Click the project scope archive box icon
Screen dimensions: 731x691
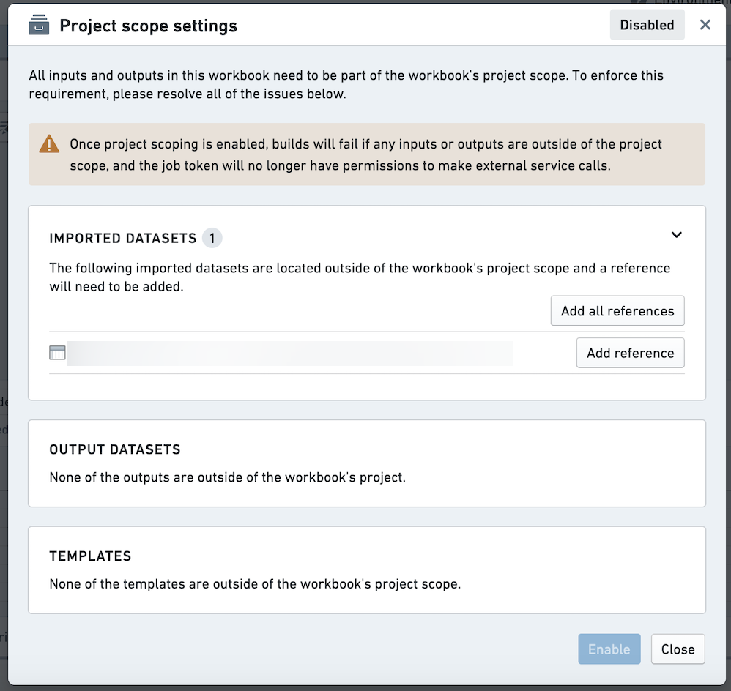pos(39,25)
